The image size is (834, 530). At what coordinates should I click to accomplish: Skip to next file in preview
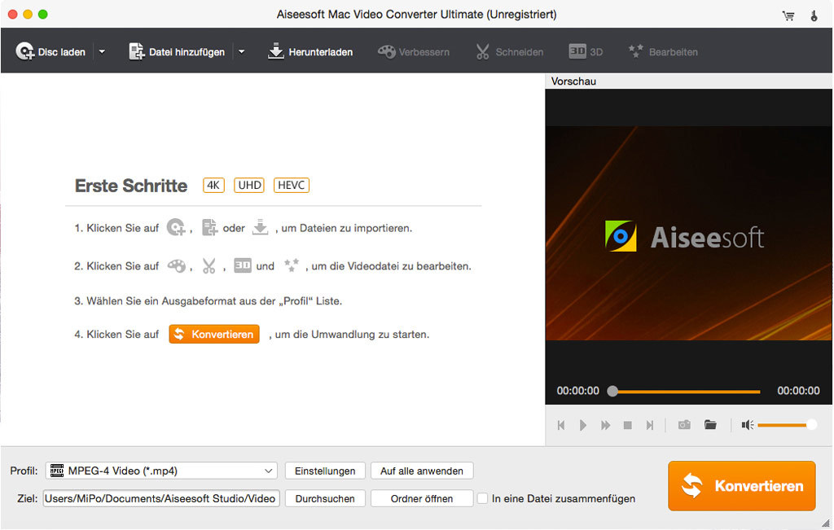coord(649,425)
